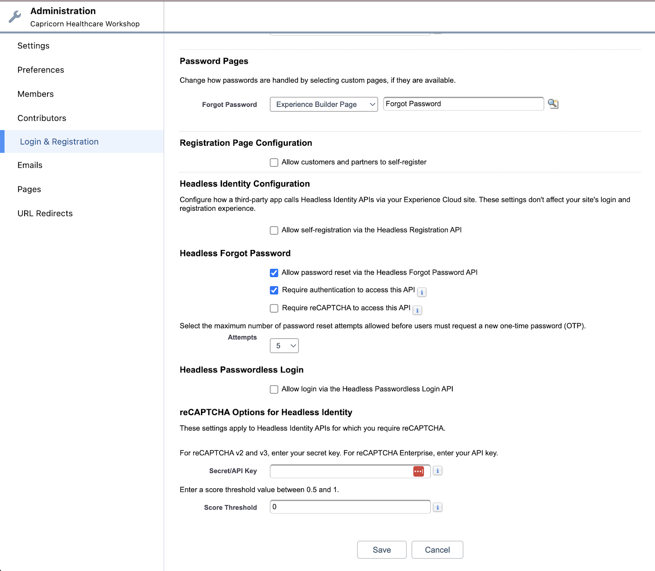Image resolution: width=655 pixels, height=571 pixels.
Task: Click the Cancel button
Action: point(437,550)
